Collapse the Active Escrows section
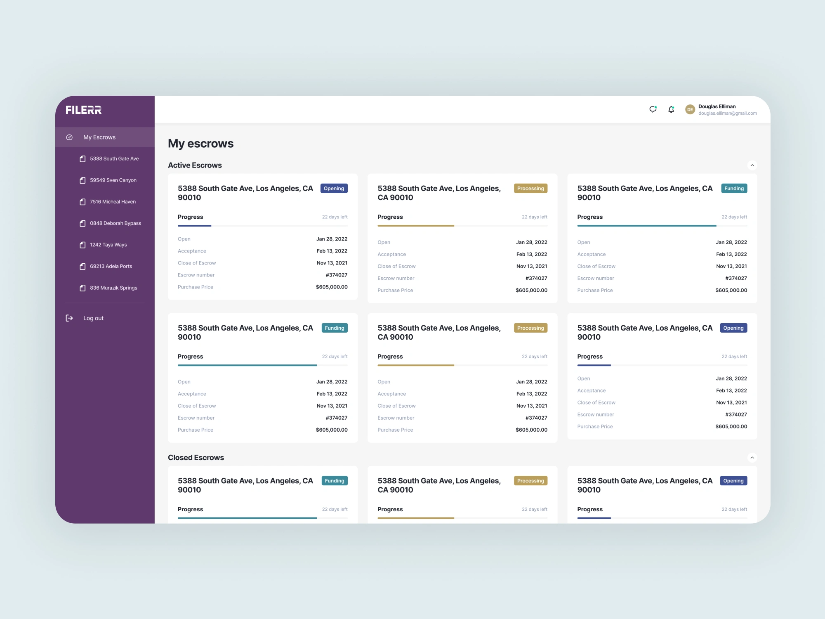Image resolution: width=825 pixels, height=619 pixels. point(752,165)
